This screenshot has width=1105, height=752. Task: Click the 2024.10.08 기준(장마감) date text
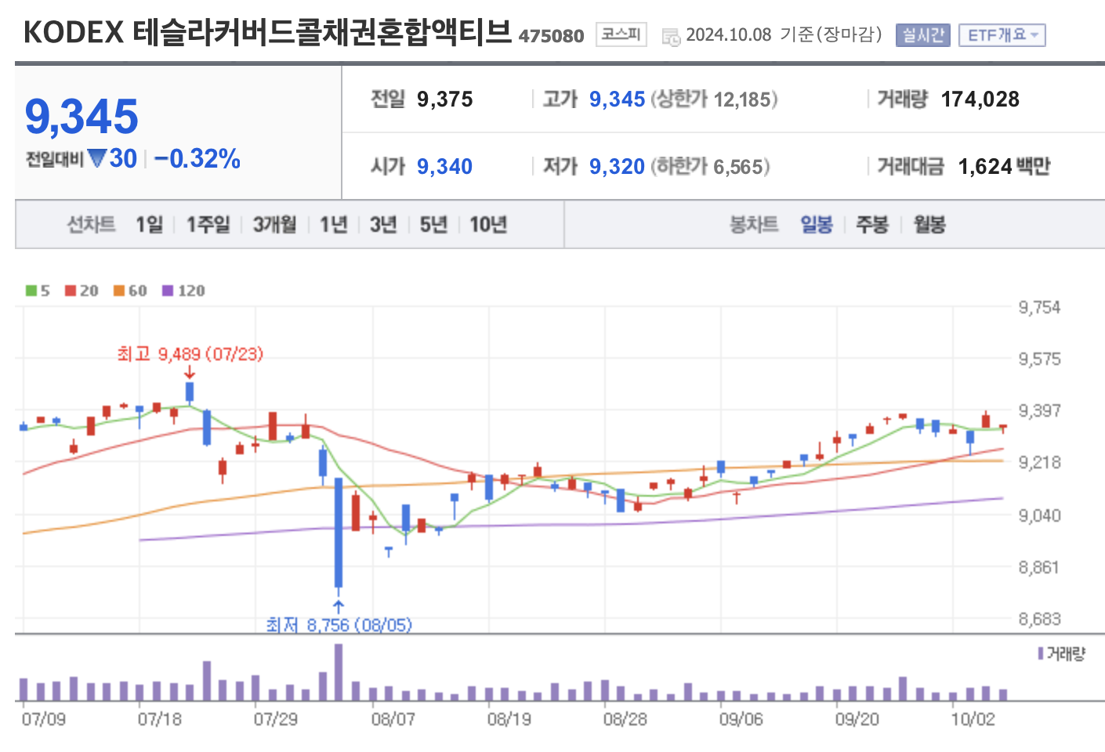point(784,35)
